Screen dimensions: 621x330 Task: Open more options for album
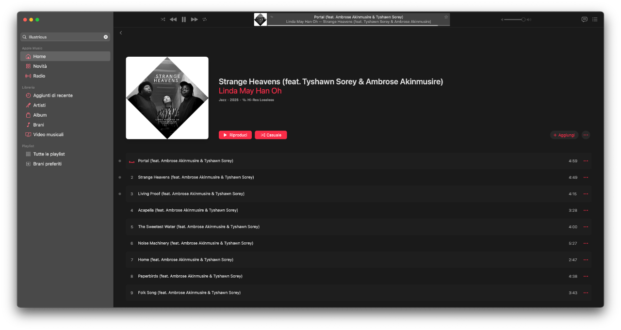(586, 135)
